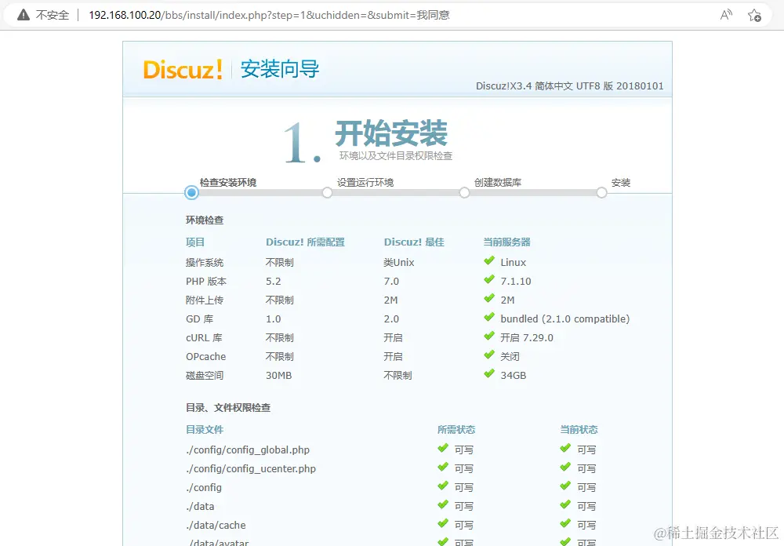Click required-status checkmark for config_global.php
Image resolution: width=784 pixels, height=546 pixels.
click(x=442, y=449)
